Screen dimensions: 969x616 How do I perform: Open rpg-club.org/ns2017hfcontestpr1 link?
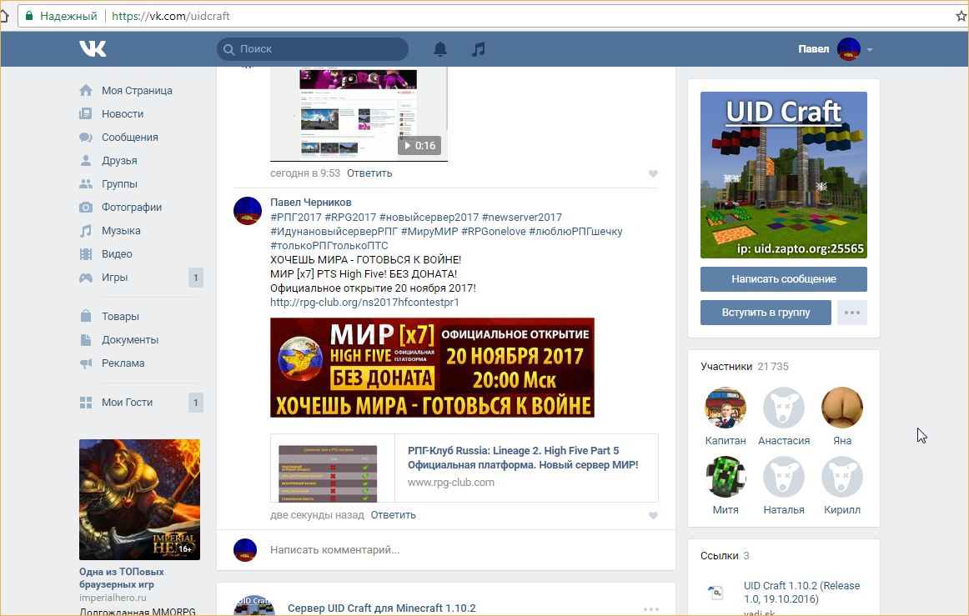tap(364, 302)
